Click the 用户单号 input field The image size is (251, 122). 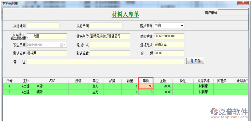[x=233, y=13]
